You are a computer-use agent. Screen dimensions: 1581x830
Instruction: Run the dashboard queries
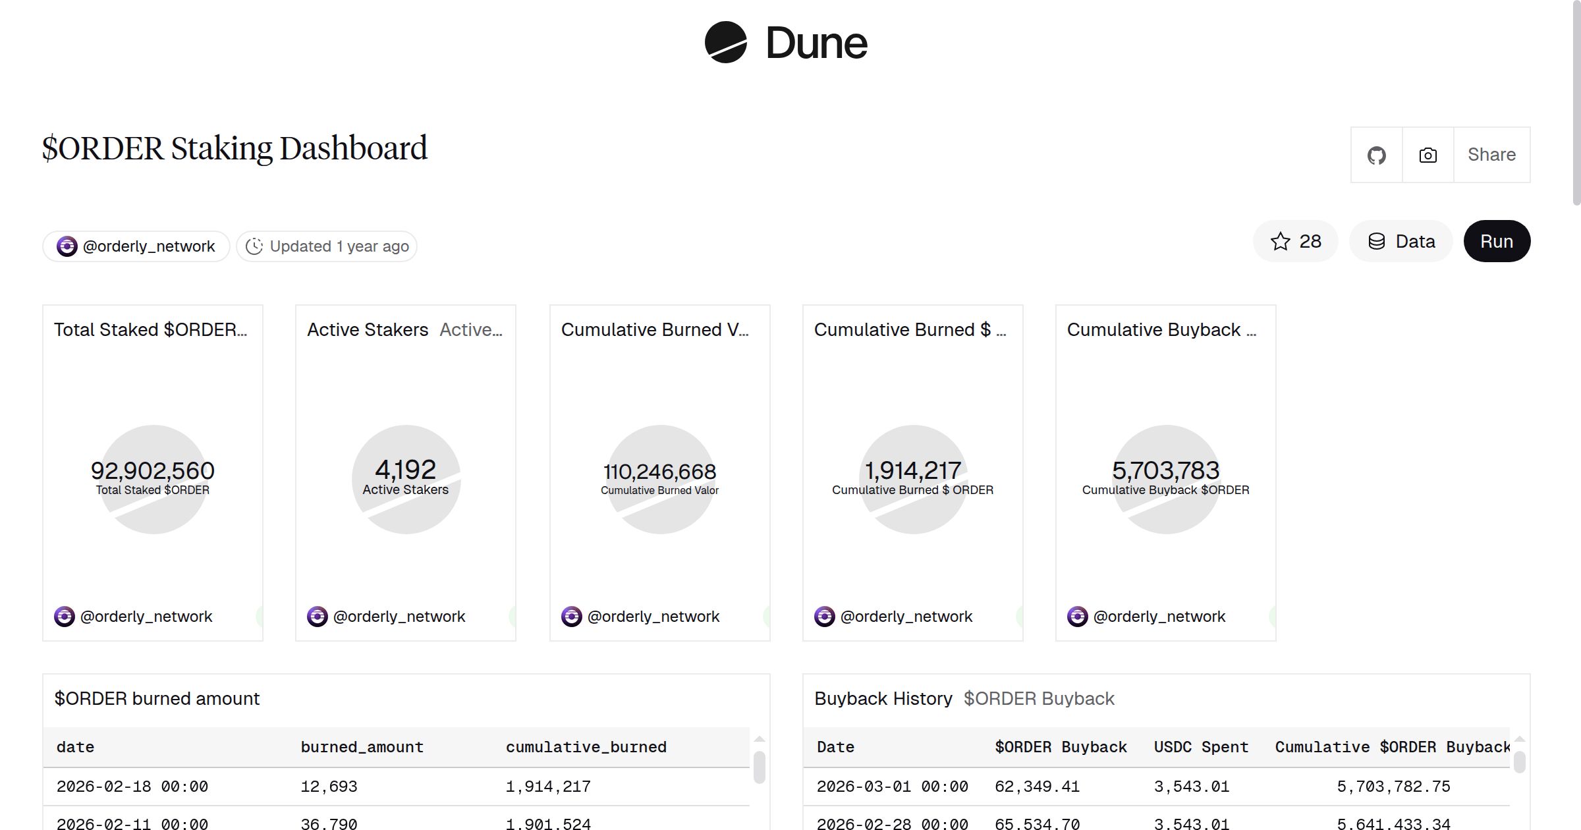click(x=1496, y=241)
